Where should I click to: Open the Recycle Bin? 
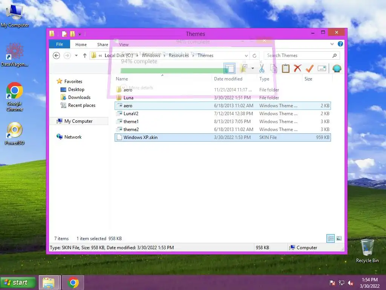[x=367, y=251]
